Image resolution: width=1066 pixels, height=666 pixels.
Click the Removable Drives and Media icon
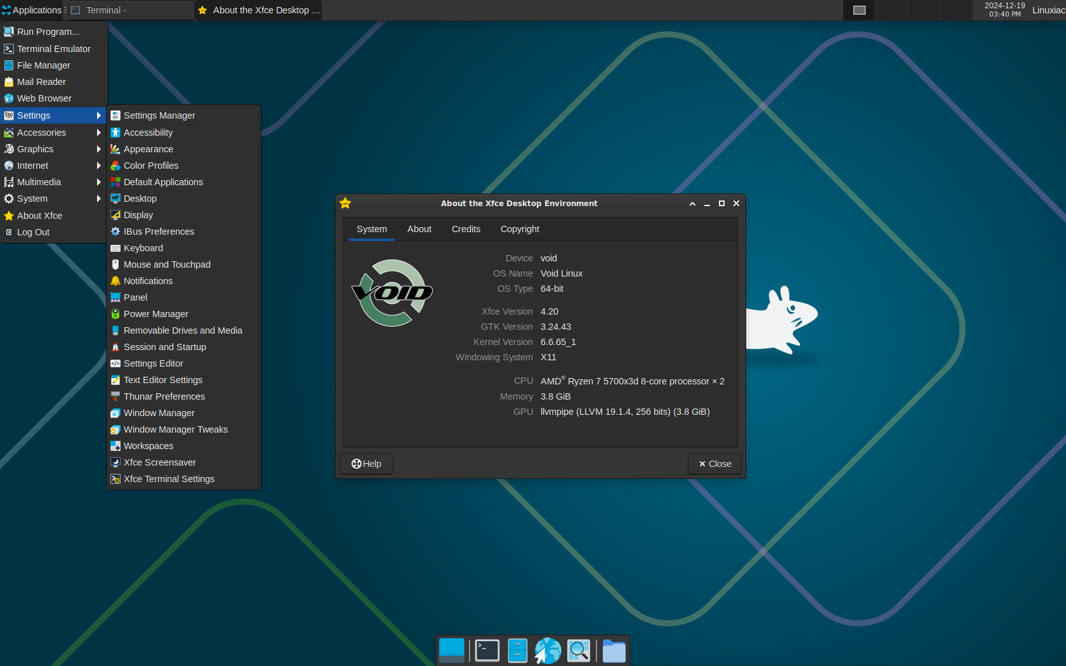115,330
